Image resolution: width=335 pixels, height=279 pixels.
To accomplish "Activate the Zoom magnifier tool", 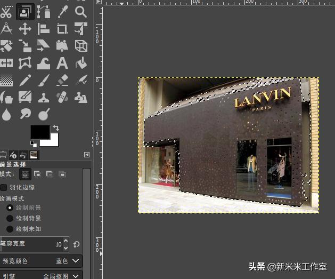I will 81,12.
